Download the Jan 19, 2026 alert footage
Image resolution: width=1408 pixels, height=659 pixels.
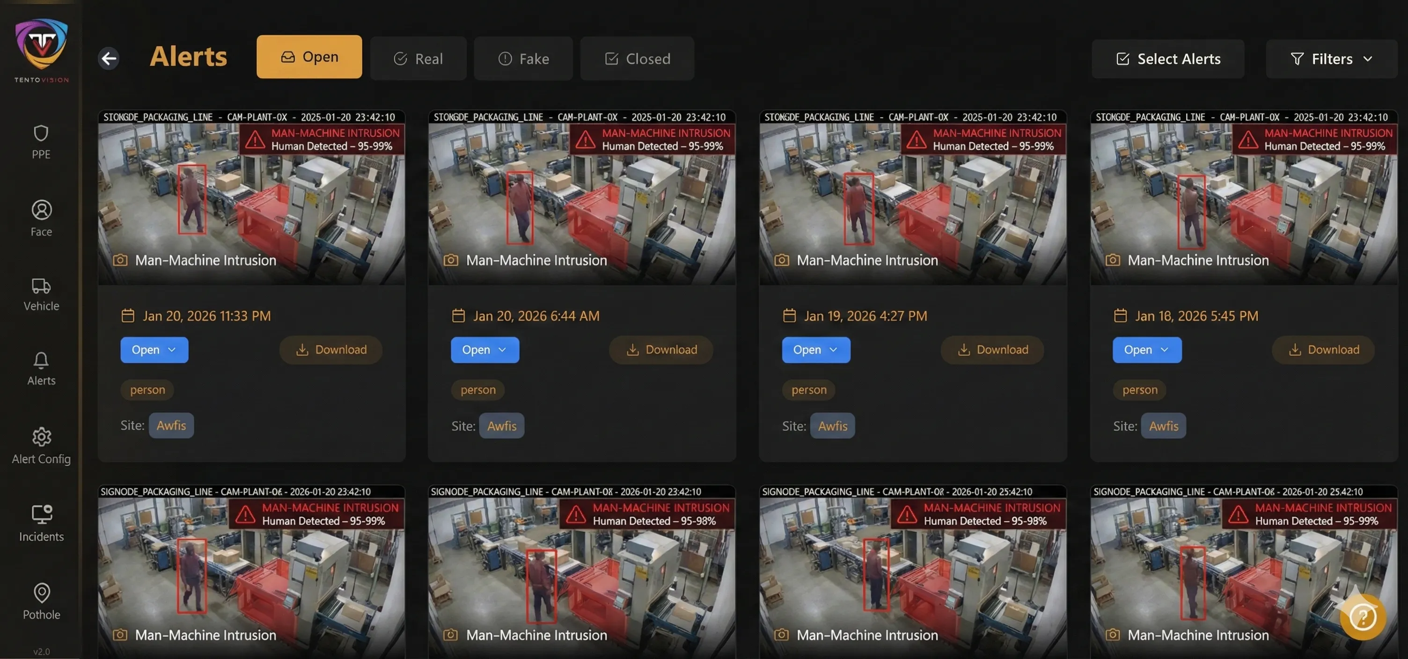pyautogui.click(x=992, y=350)
